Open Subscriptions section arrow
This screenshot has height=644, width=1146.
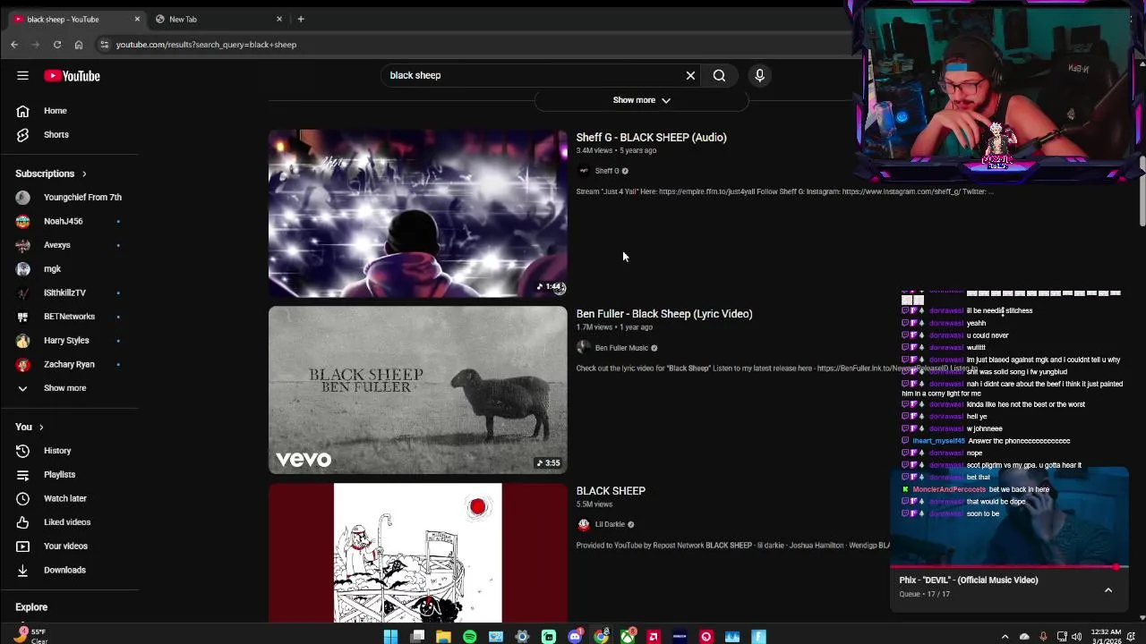click(84, 174)
